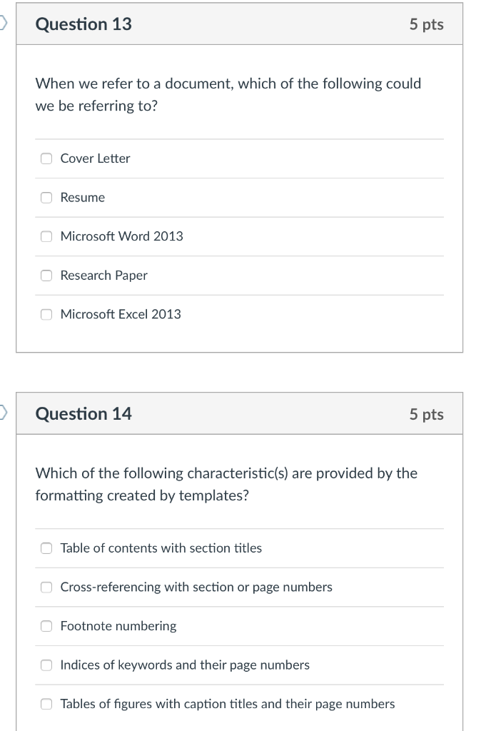The image size is (481, 731).
Task: Select the Microsoft Excel 2013 checkbox
Action: click(x=46, y=314)
